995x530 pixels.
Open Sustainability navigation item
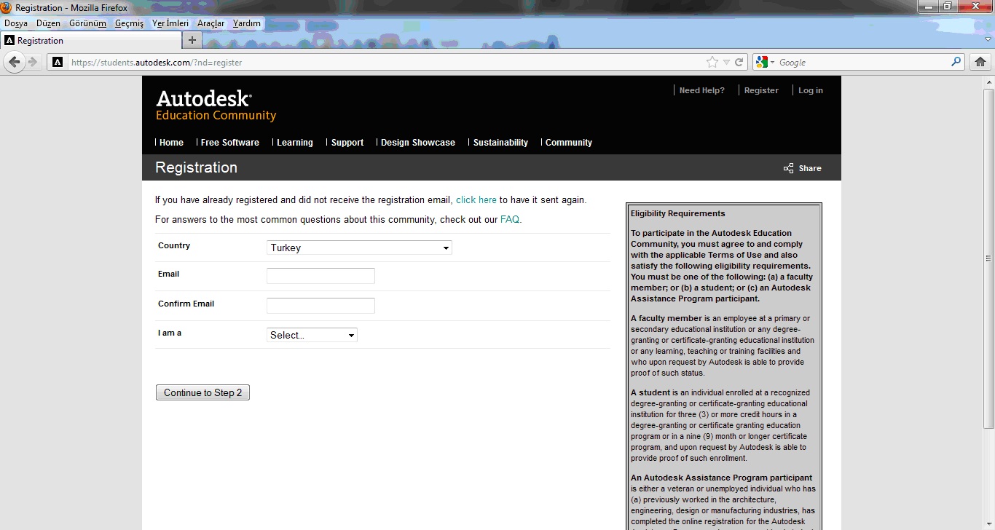pyautogui.click(x=500, y=143)
